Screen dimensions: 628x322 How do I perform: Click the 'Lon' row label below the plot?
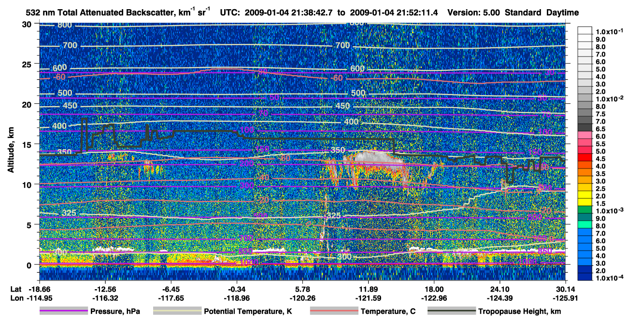click(16, 298)
